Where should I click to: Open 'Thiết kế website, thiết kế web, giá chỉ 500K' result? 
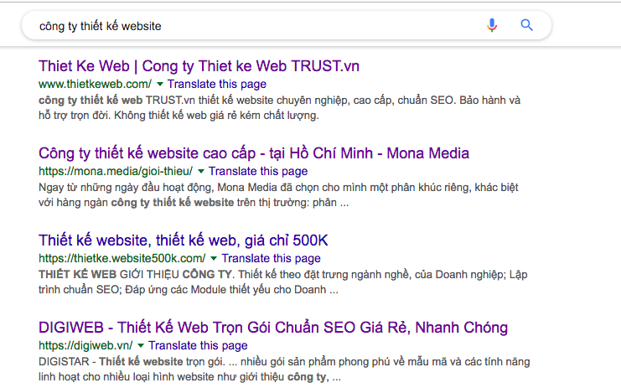[184, 241]
